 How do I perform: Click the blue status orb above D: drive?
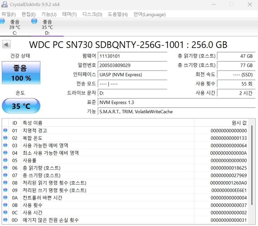click(34, 21)
